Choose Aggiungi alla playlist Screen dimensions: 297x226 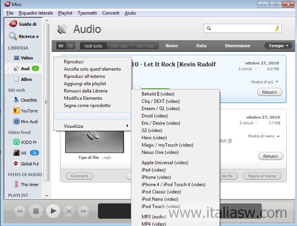click(x=93, y=84)
